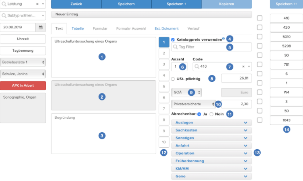Switch to the Formular tab

100,29
